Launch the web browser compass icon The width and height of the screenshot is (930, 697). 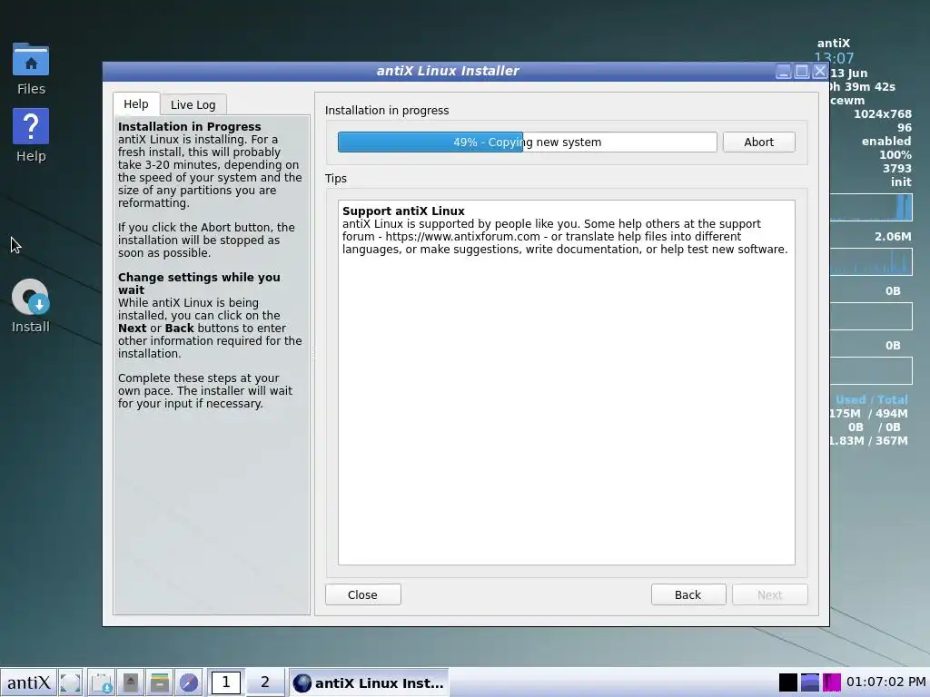(189, 682)
